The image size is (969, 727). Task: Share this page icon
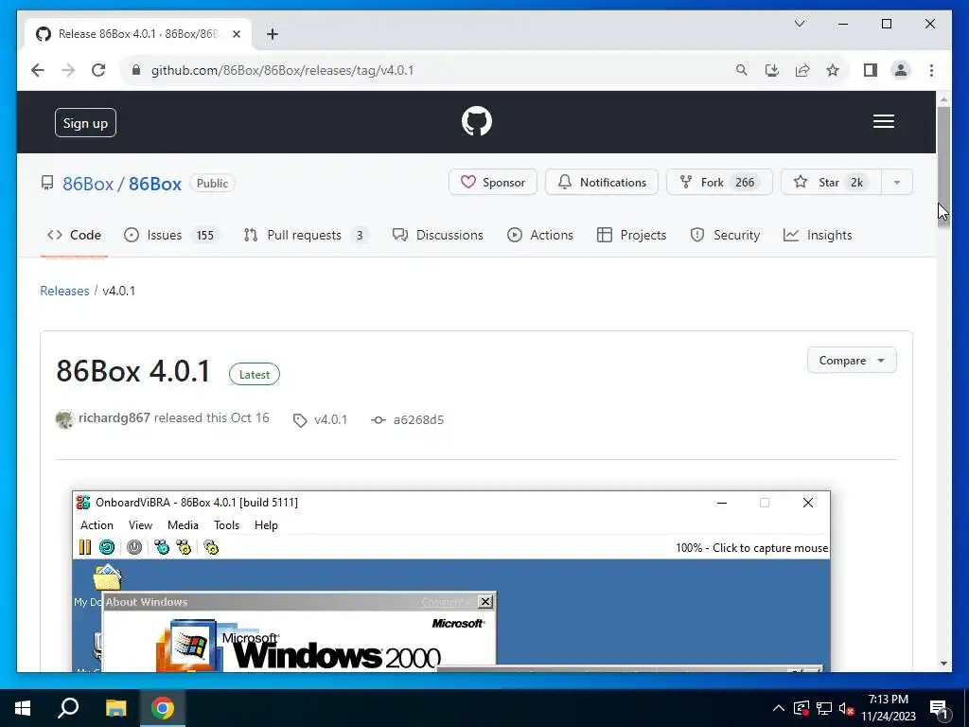coord(802,70)
